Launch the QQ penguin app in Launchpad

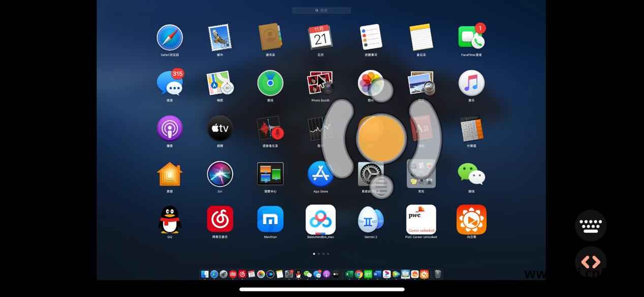[x=170, y=219]
